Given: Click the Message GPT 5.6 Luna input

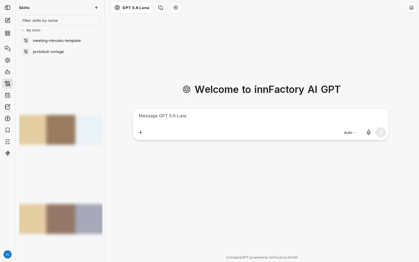Looking at the screenshot, I should [260, 116].
